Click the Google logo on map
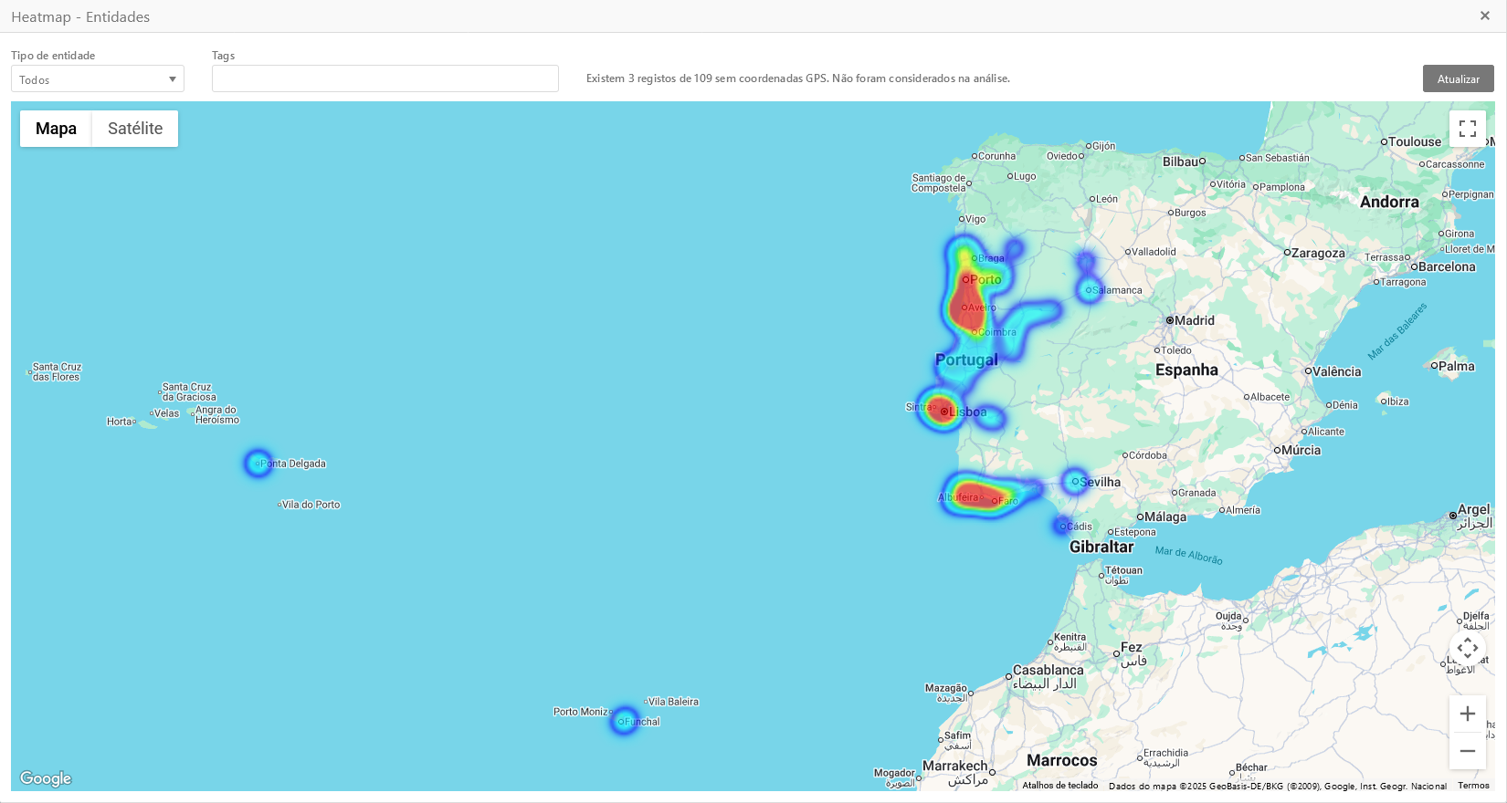 tap(46, 778)
